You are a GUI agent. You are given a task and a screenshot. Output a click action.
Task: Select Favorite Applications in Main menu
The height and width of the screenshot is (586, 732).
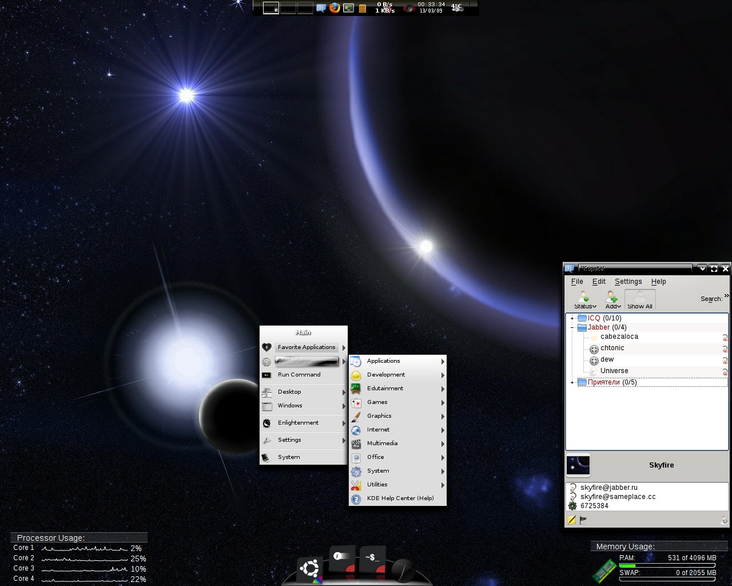304,347
